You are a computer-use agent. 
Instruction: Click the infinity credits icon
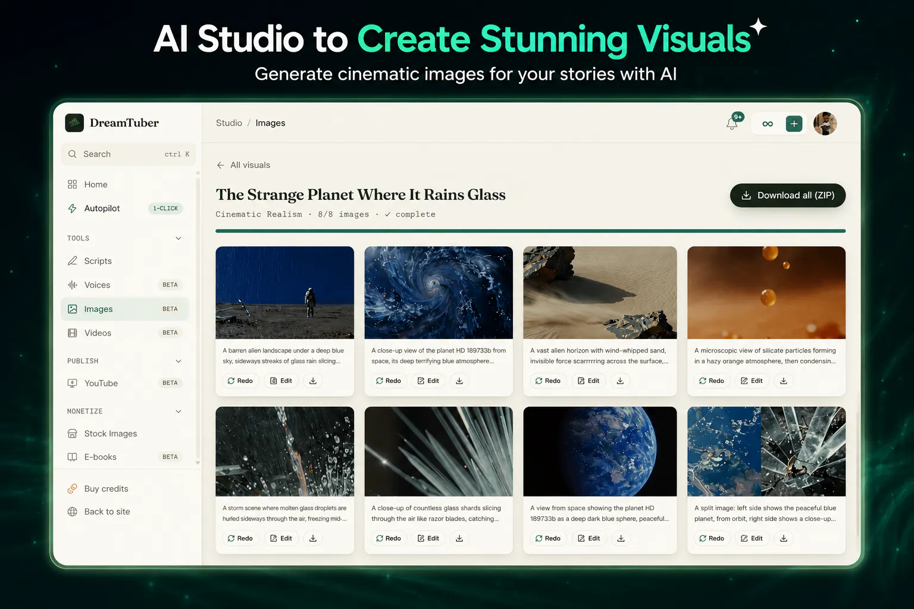pyautogui.click(x=768, y=124)
